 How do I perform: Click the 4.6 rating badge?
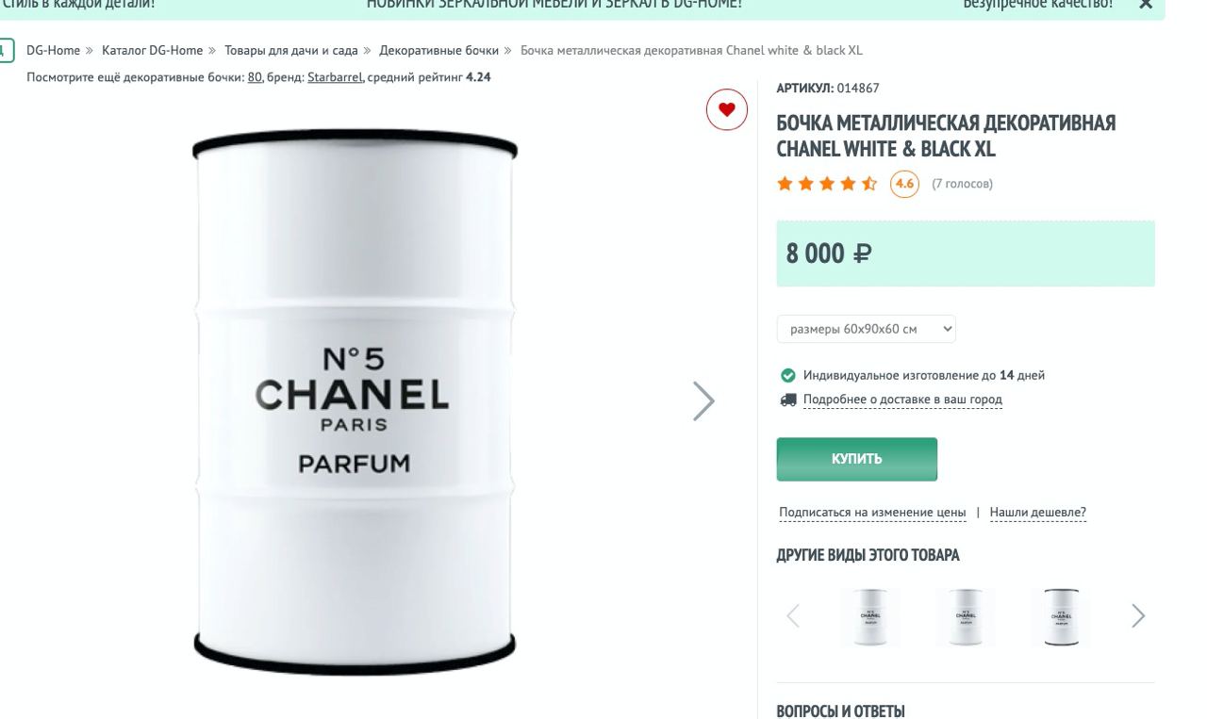[904, 184]
